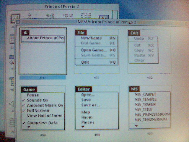The image size is (189, 142).
Task: Expand Game menu with its bottom arrow
Action: click(x=29, y=127)
